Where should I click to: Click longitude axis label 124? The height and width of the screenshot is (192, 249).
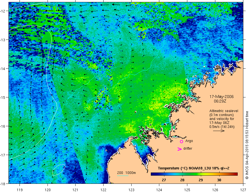click(x=159, y=190)
